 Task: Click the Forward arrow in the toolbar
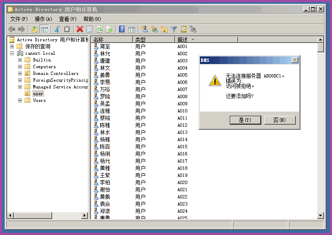coord(21,29)
